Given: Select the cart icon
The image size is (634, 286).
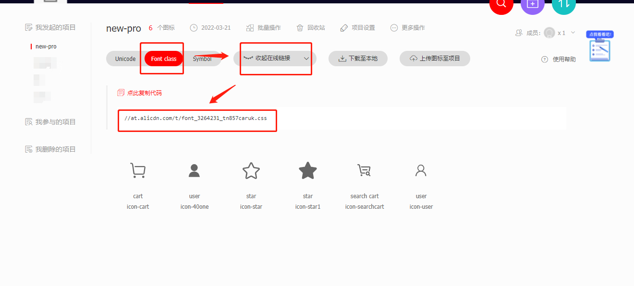Looking at the screenshot, I should click(x=138, y=170).
